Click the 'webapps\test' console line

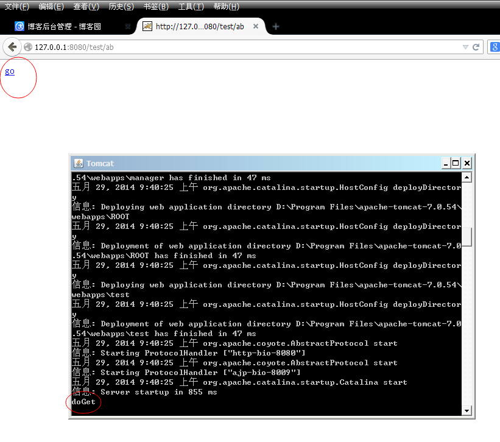[100, 295]
